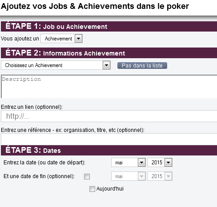Click the 'ÉTAPE 3: Dates' header bar
217x207 pixels.
pyautogui.click(x=109, y=150)
